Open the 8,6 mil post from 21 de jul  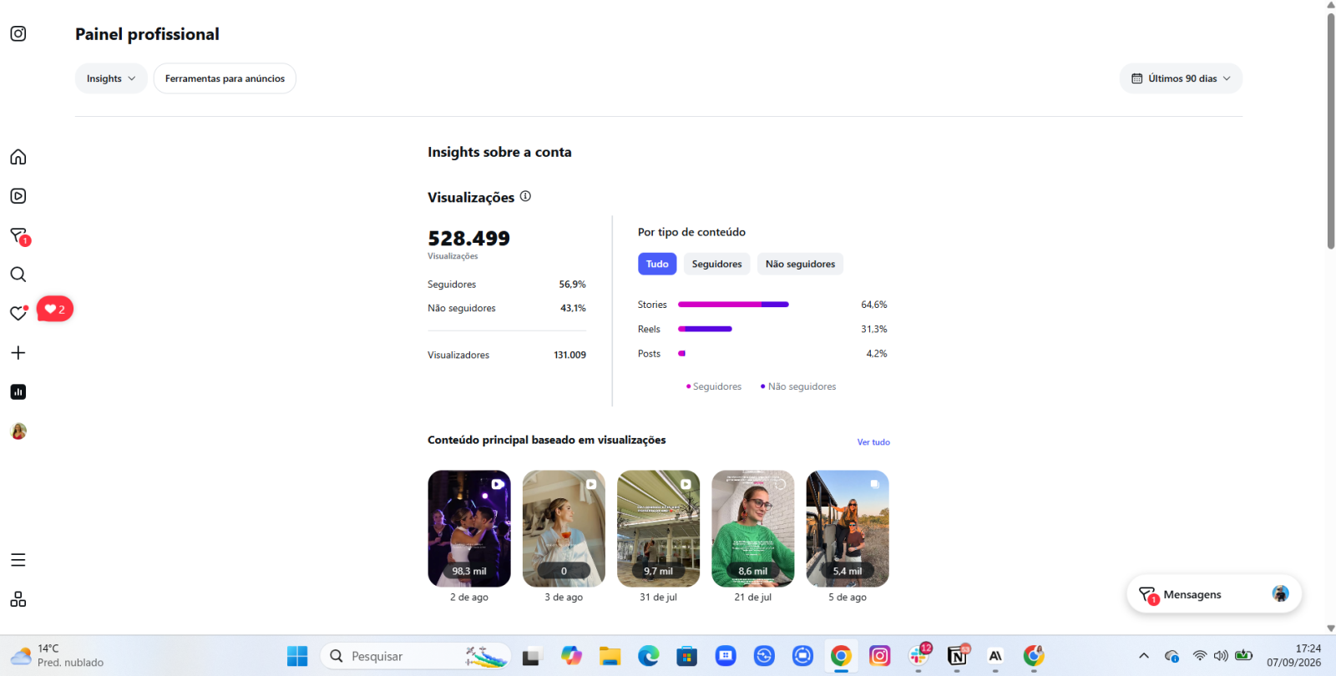[x=753, y=528]
